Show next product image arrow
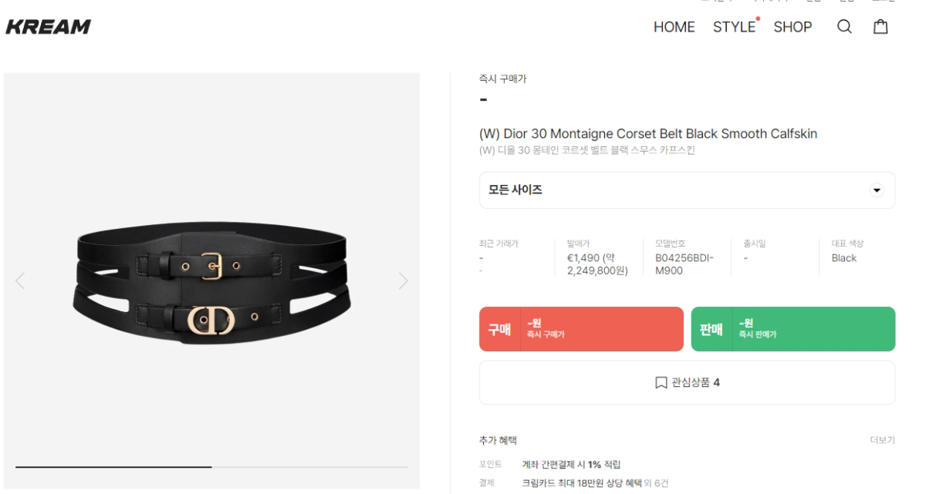This screenshot has height=494, width=926. point(403,281)
